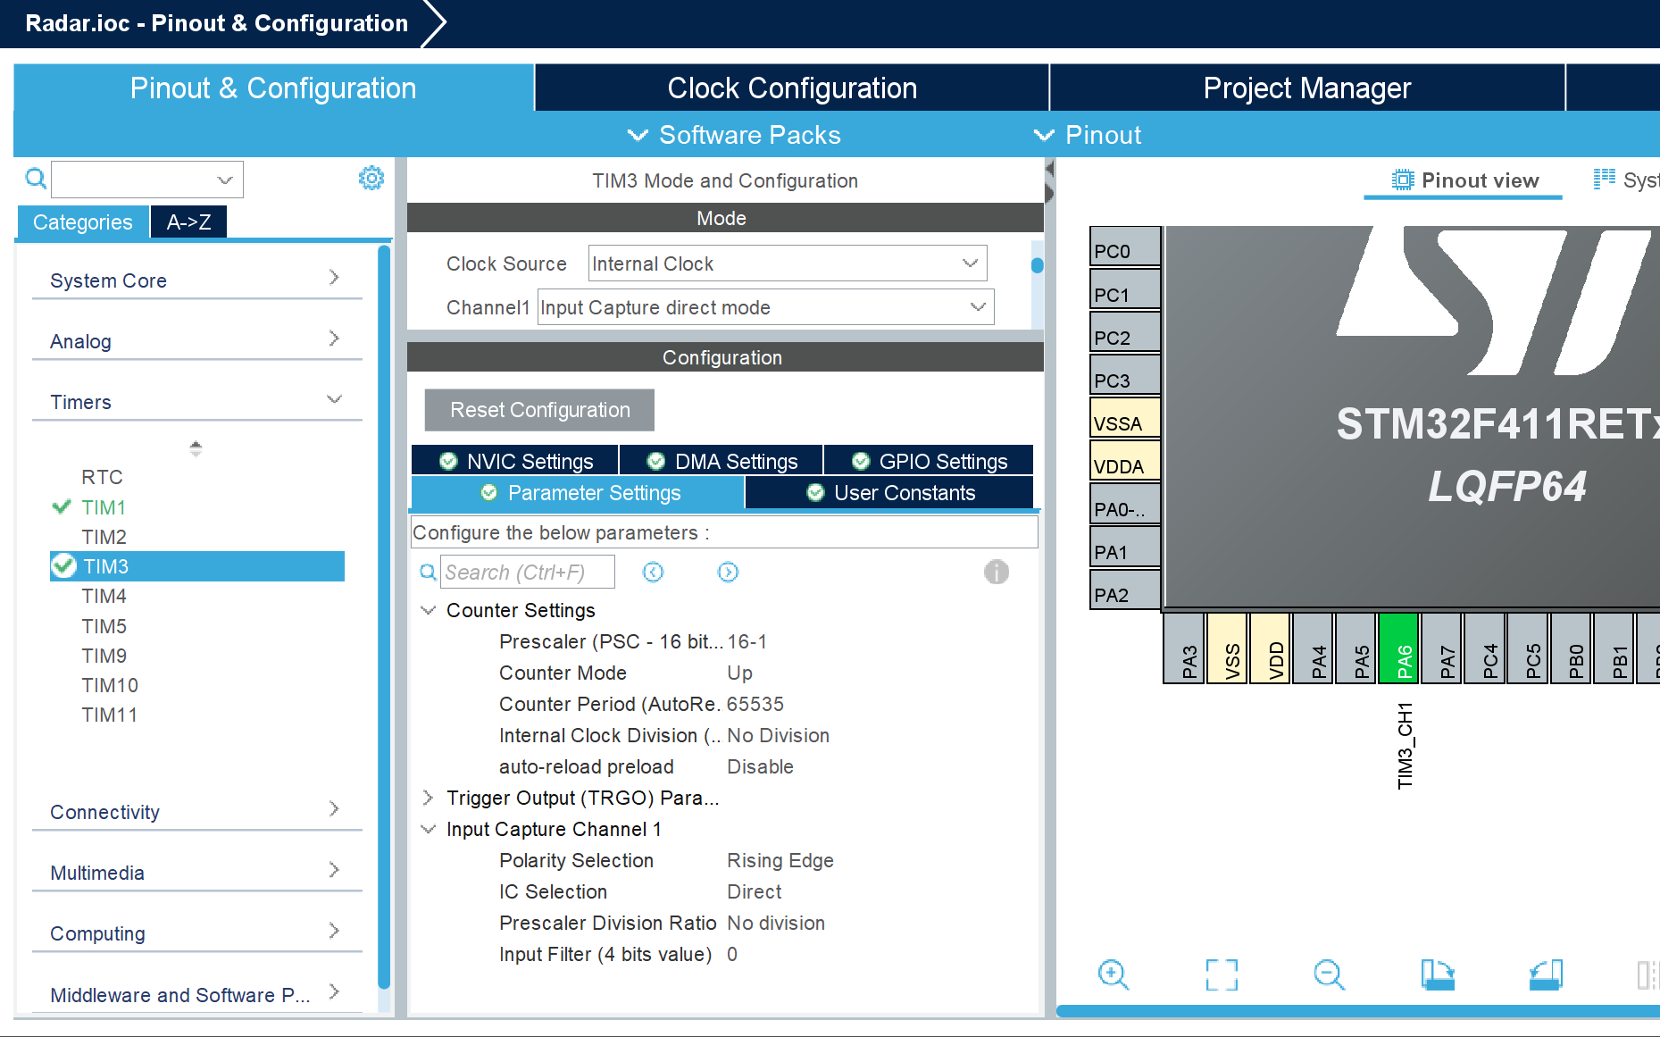Click the User Constants green check icon

[x=815, y=492]
